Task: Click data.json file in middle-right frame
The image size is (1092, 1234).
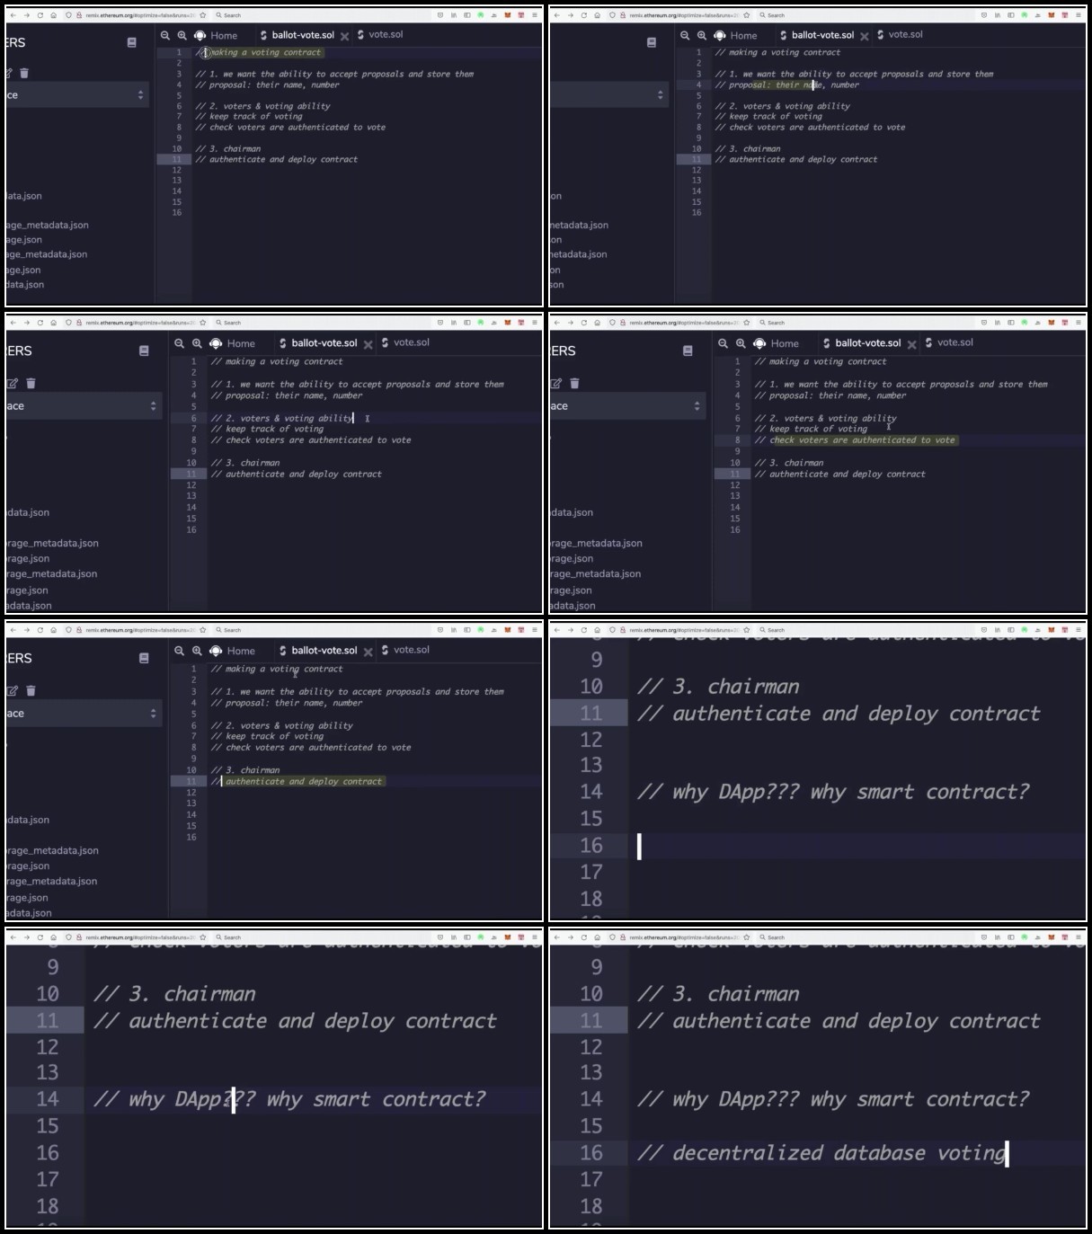Action: pos(572,512)
